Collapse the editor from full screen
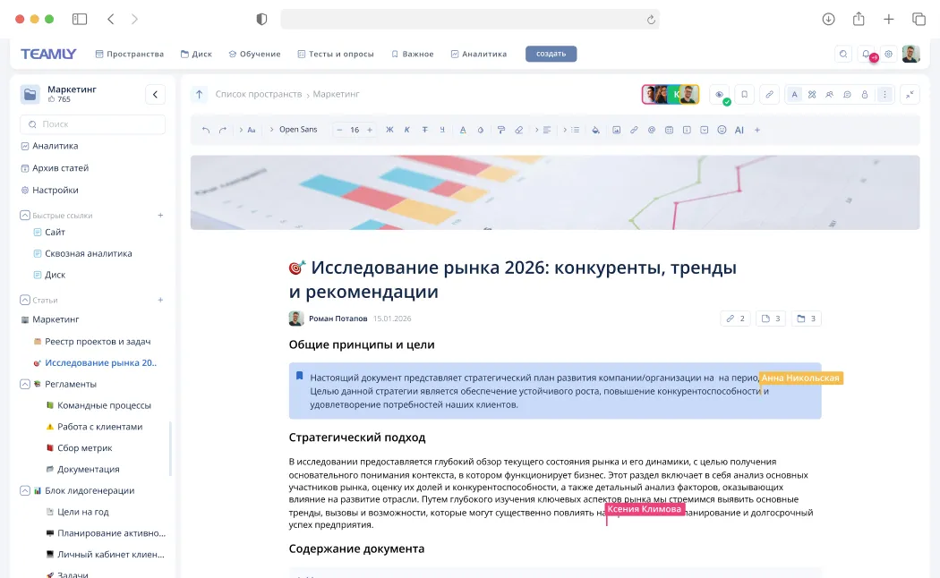 click(910, 95)
